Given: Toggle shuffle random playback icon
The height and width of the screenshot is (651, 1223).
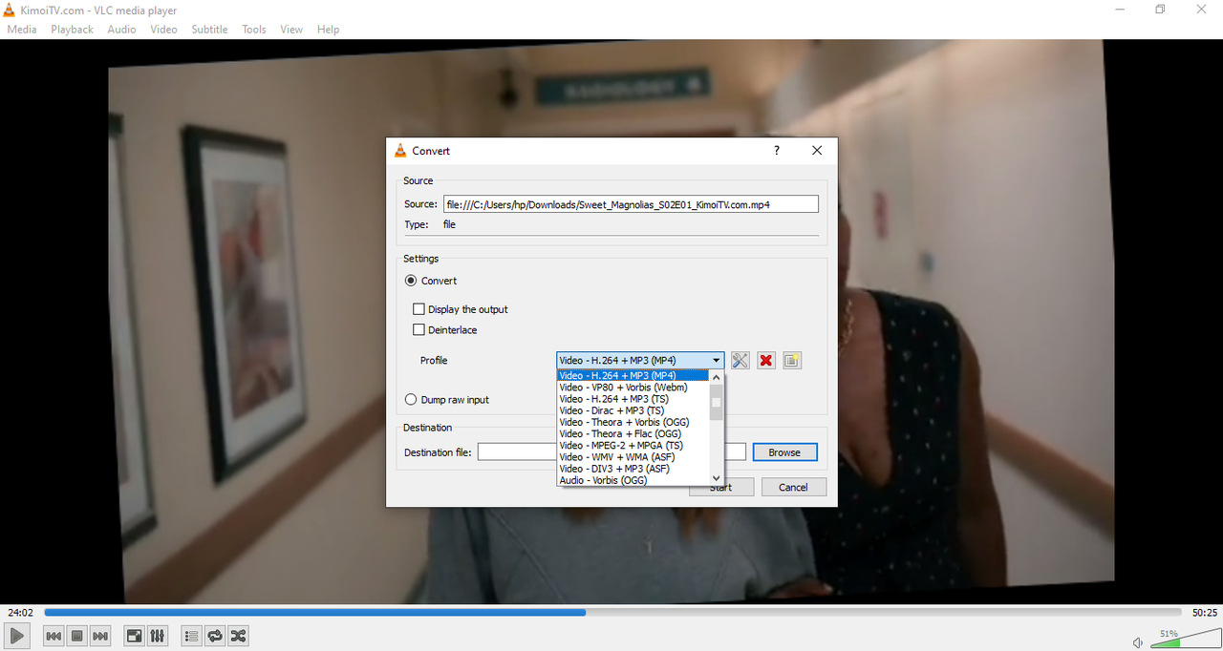Looking at the screenshot, I should click(x=239, y=636).
